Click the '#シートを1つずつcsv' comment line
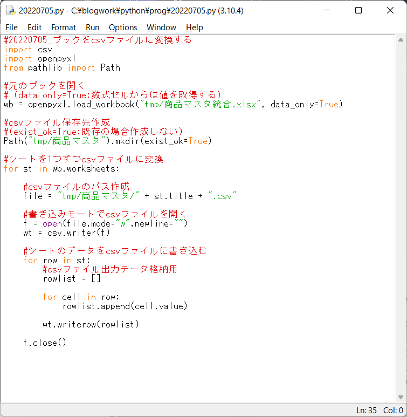Screen dimensions: 407x417 click(84, 159)
